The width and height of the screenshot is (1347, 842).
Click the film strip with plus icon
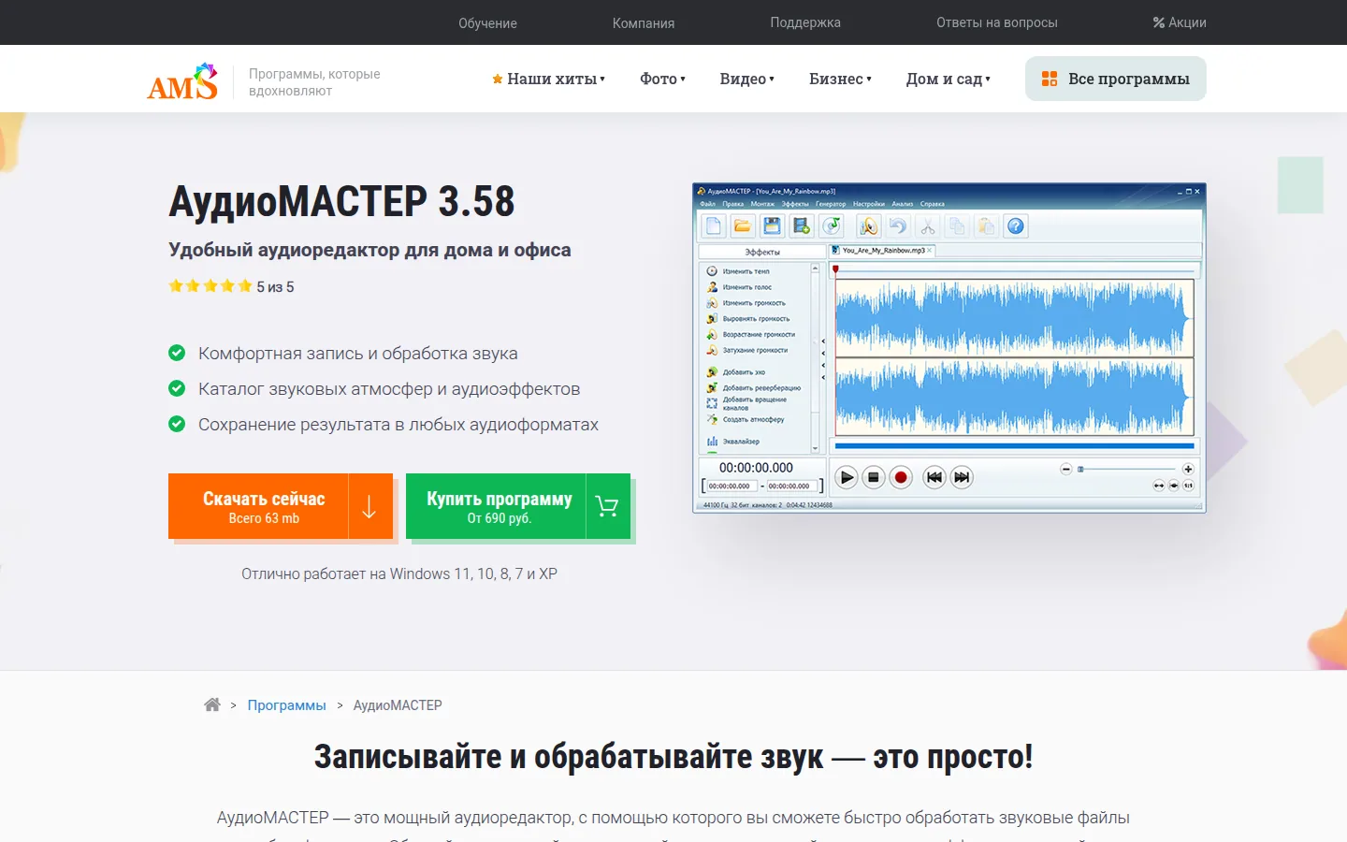pos(802,225)
